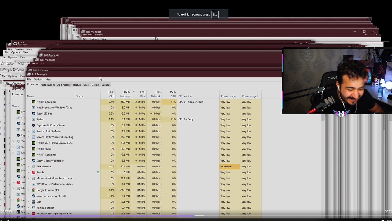Click the 5.5% CPU value cell
This screenshot has width=392, height=221.
[108, 166]
